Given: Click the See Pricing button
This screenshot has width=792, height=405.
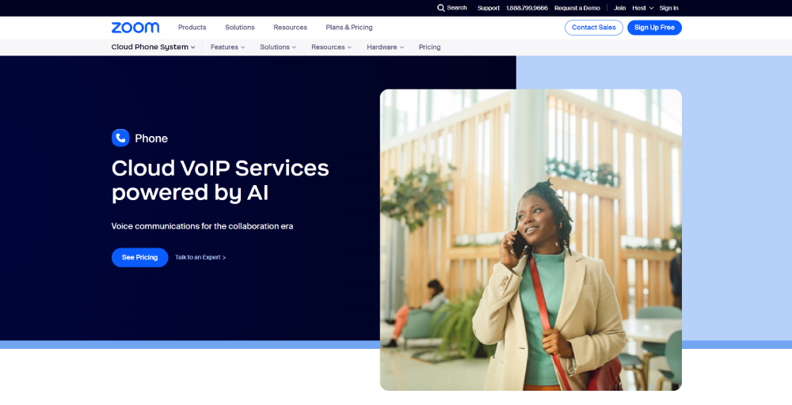Looking at the screenshot, I should click(140, 257).
